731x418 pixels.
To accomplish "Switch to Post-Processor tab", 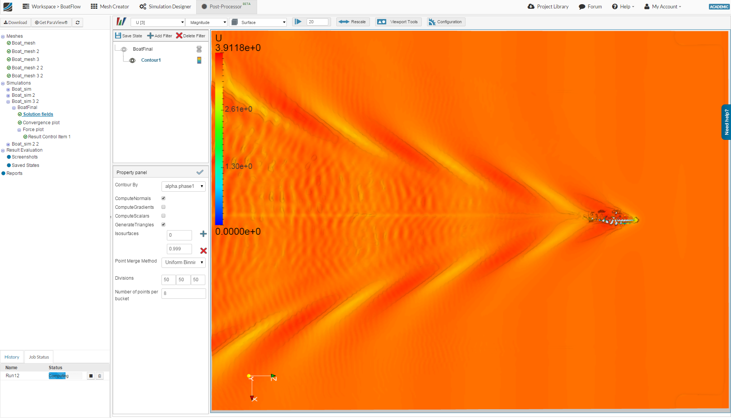I will (x=226, y=6).
